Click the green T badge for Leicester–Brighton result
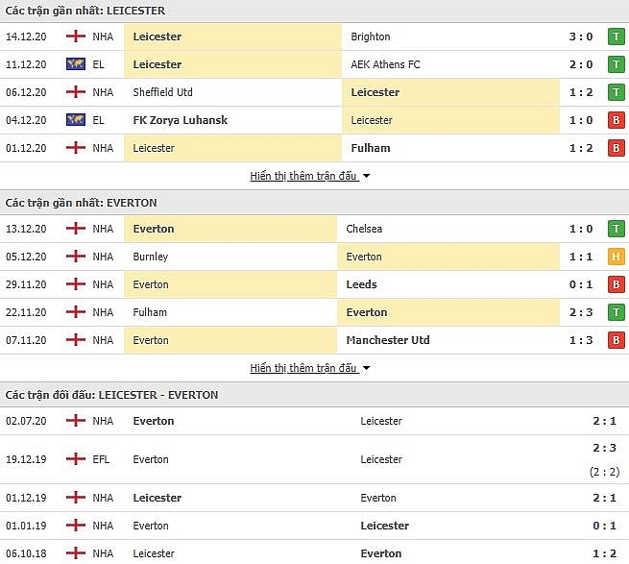Image resolution: width=629 pixels, height=564 pixels. [x=615, y=37]
